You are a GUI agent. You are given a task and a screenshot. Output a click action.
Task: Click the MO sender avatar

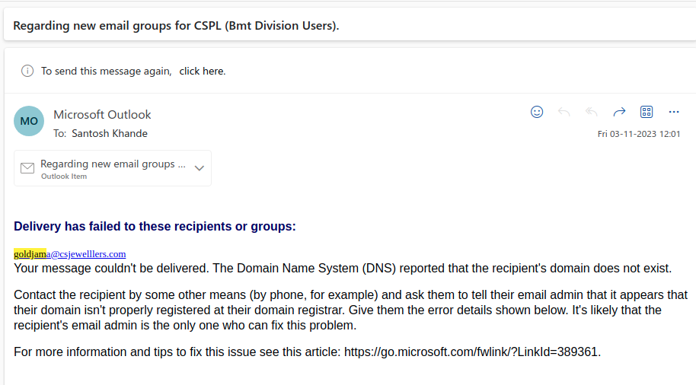tap(29, 121)
